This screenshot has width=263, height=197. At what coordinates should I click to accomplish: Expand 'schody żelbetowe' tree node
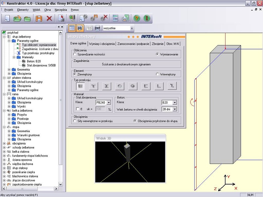click(4, 147)
